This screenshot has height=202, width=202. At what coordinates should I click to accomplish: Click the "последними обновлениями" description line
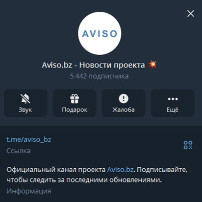(114, 180)
